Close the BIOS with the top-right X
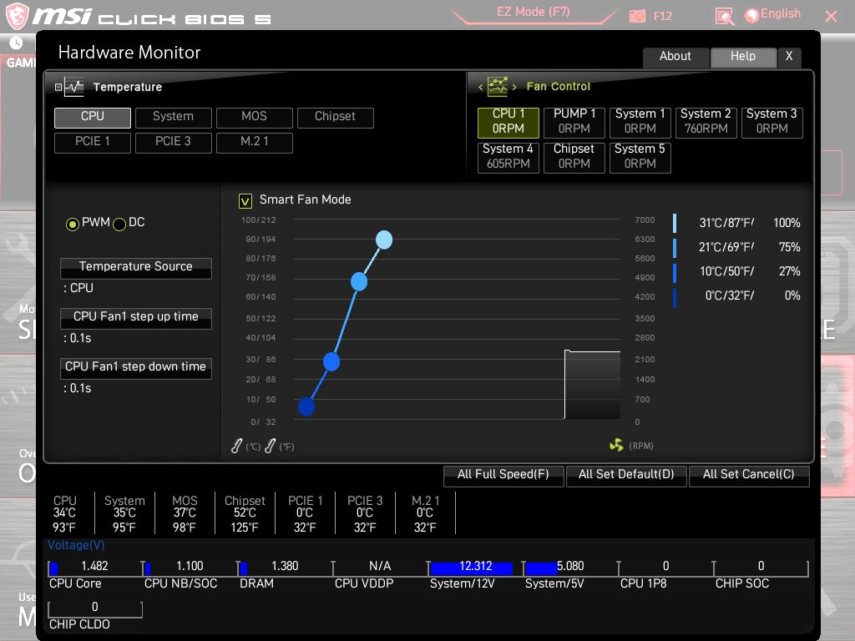855x641 pixels. coord(831,17)
